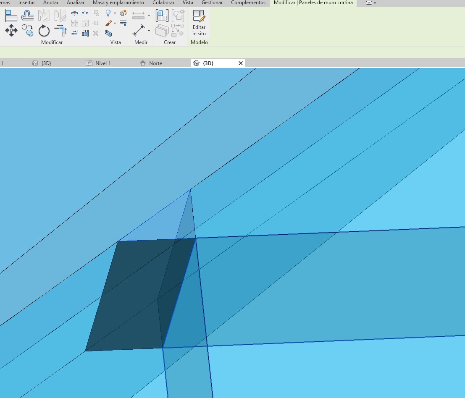The width and height of the screenshot is (465, 398).
Task: Open the Norte elevation view tab
Action: coord(155,63)
